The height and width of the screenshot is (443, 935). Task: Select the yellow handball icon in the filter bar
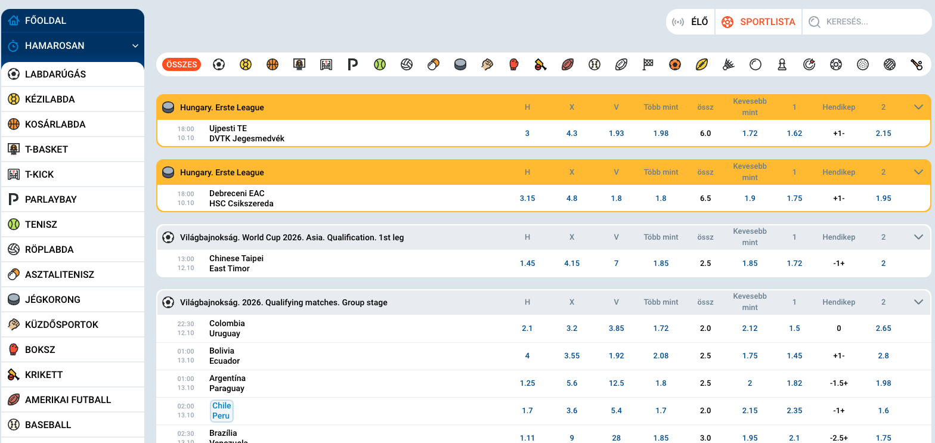246,64
